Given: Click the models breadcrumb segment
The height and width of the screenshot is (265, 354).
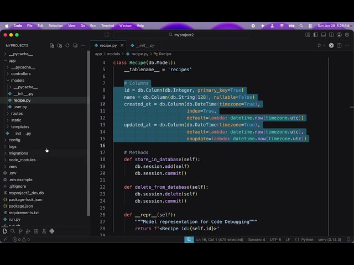Looking at the screenshot, I should point(113,54).
